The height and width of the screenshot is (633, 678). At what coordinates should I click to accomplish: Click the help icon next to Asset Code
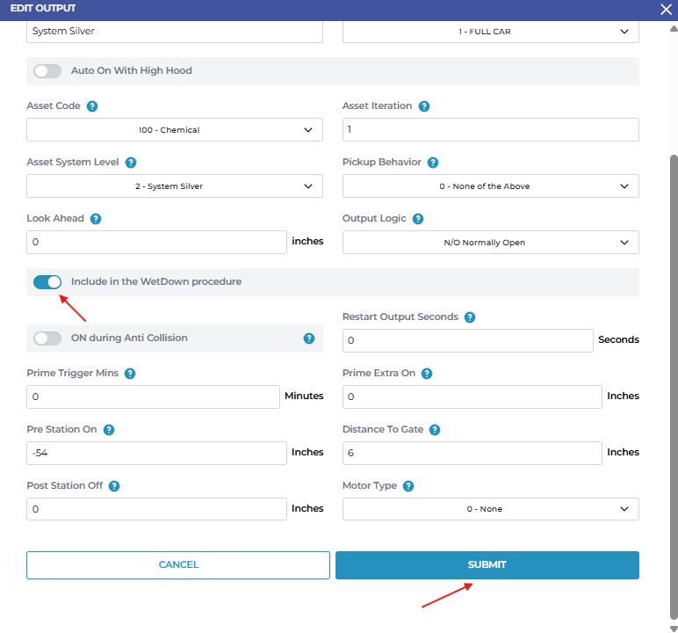point(92,106)
